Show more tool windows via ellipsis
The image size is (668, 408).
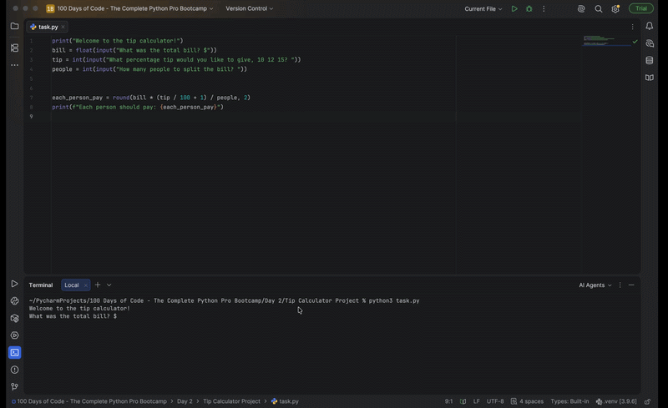(14, 65)
